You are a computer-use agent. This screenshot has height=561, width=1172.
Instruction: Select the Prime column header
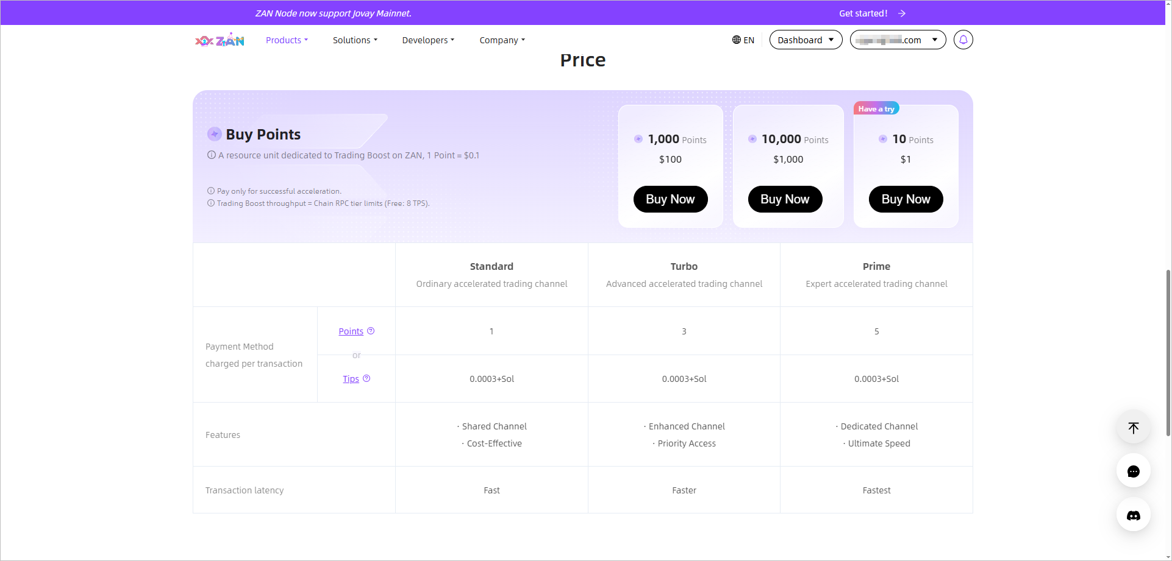tap(876, 266)
